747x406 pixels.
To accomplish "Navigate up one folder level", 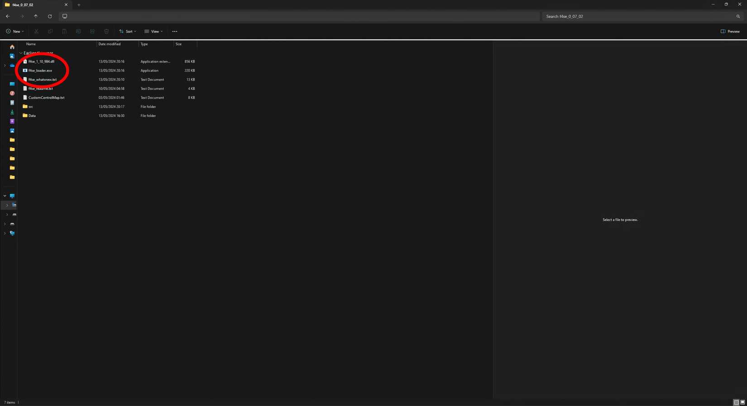I will click(36, 16).
